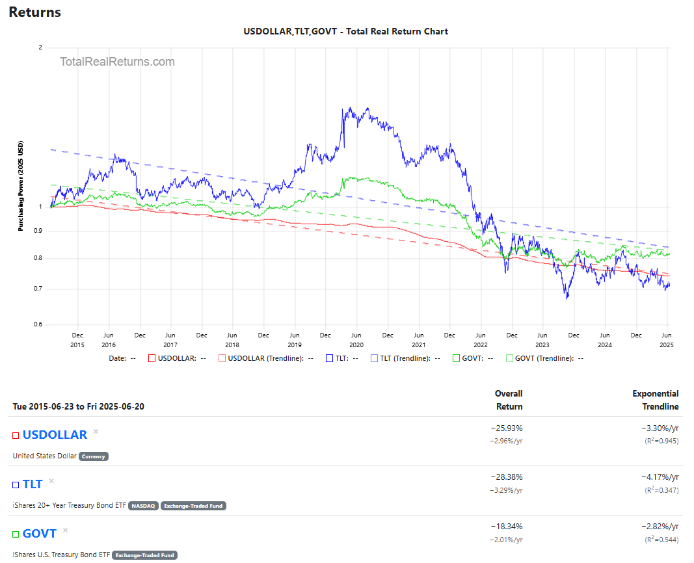Toggle TLT series in chart legend
Screen dimensions: 694x563
point(341,358)
